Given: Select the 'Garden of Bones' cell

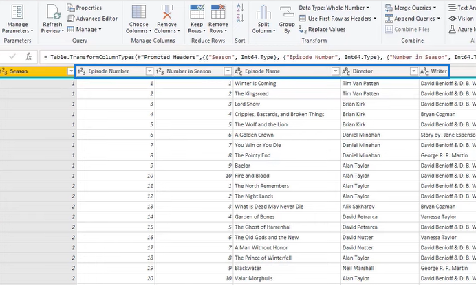Looking at the screenshot, I should coord(287,217).
